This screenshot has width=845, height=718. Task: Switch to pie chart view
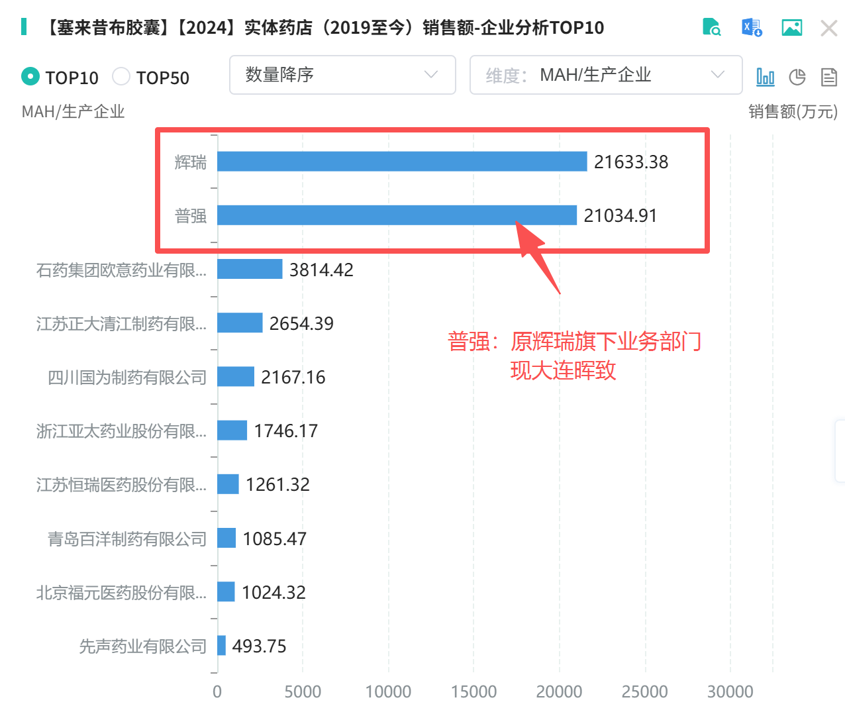797,77
